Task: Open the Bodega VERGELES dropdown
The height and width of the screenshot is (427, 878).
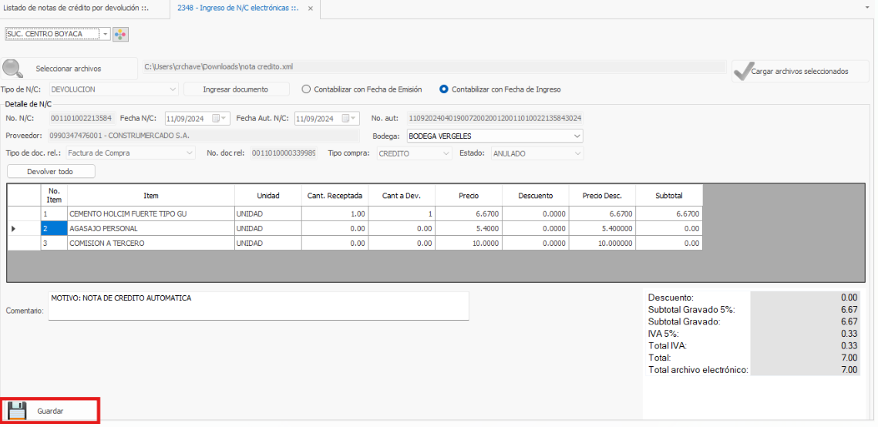Action: [x=577, y=136]
